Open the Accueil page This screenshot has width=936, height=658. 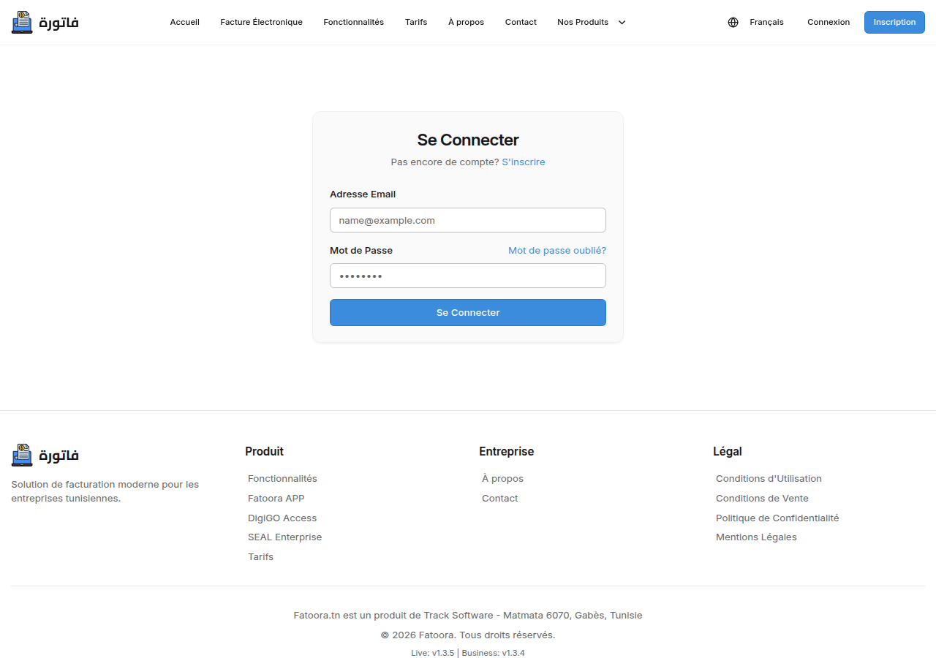(184, 22)
